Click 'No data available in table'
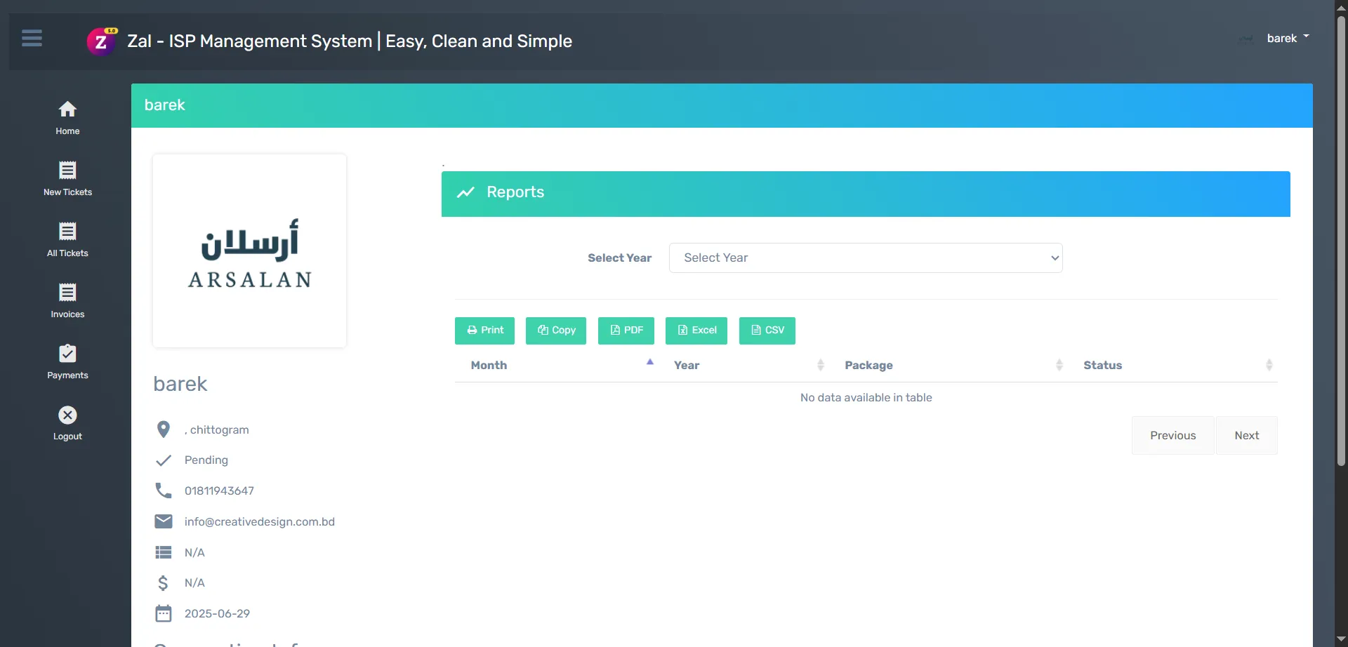This screenshot has height=647, width=1348. 866,397
